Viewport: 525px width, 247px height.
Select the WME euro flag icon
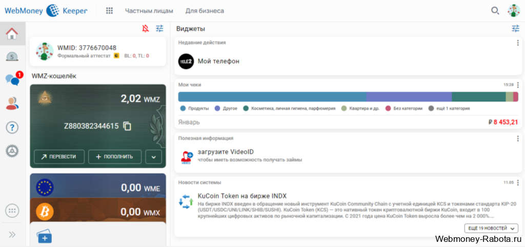pyautogui.click(x=45, y=188)
